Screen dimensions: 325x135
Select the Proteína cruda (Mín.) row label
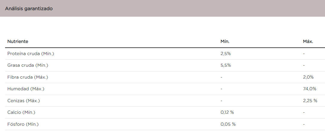[30, 54]
